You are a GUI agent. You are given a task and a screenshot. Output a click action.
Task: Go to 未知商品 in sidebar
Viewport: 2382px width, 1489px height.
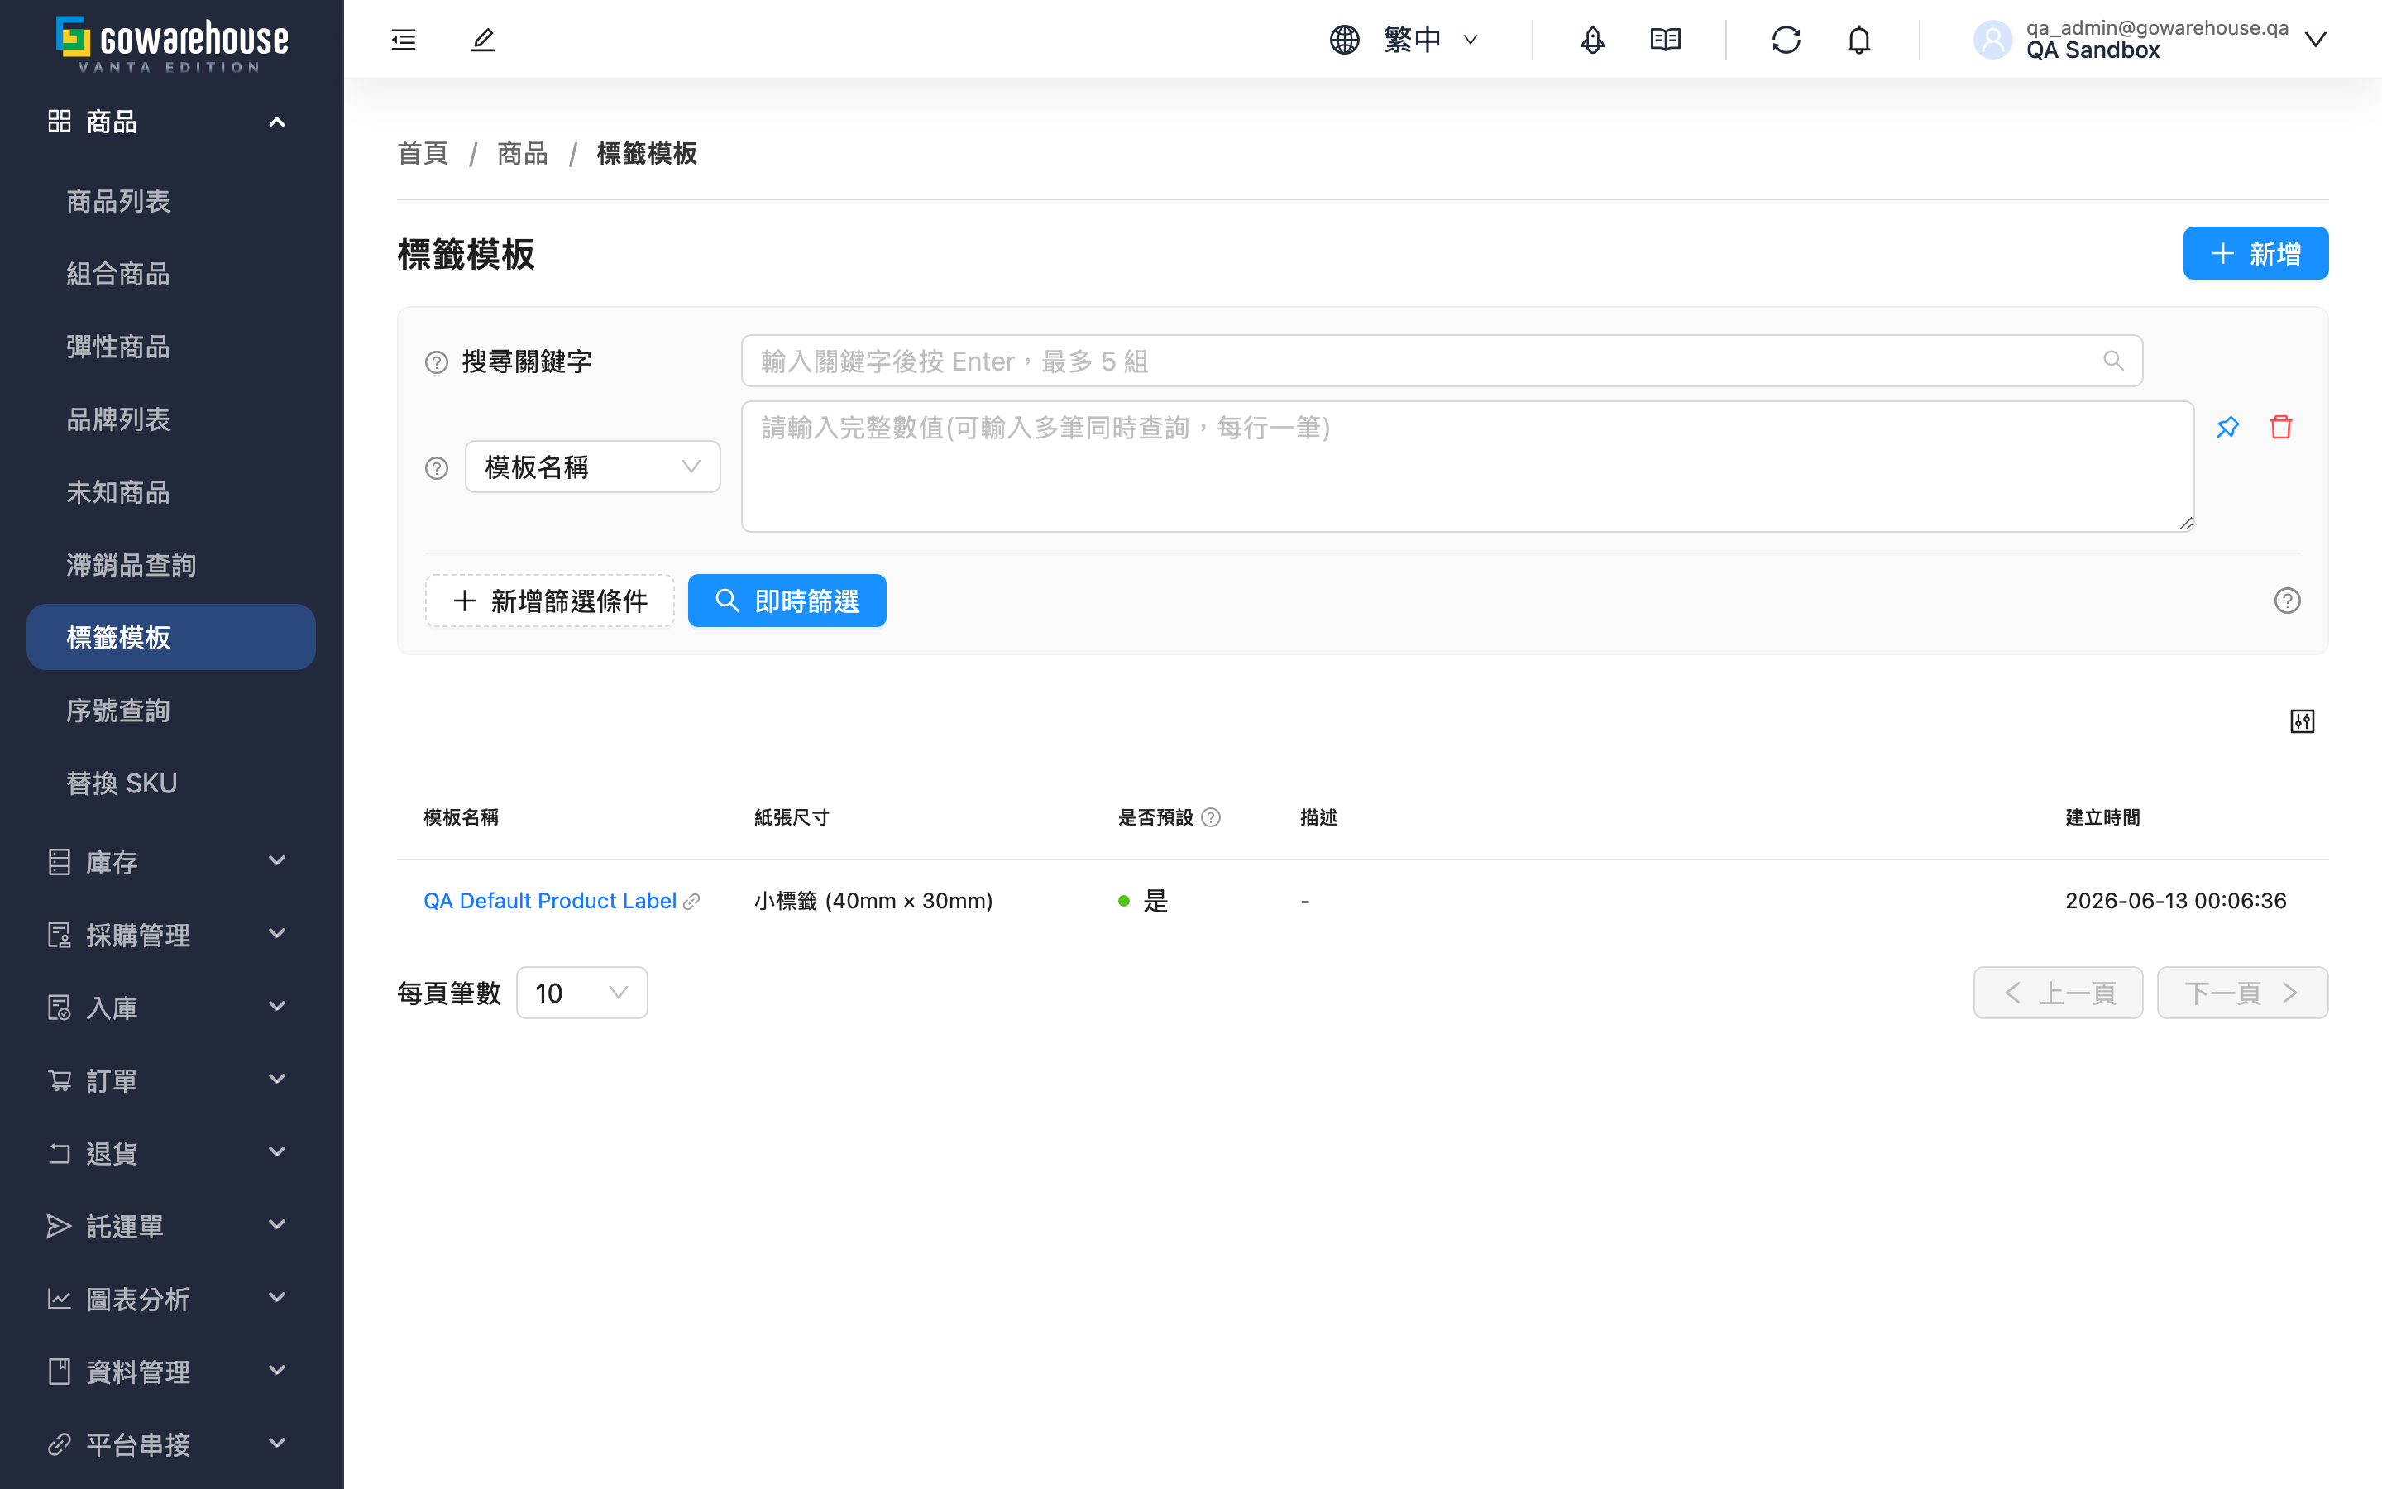click(x=171, y=492)
